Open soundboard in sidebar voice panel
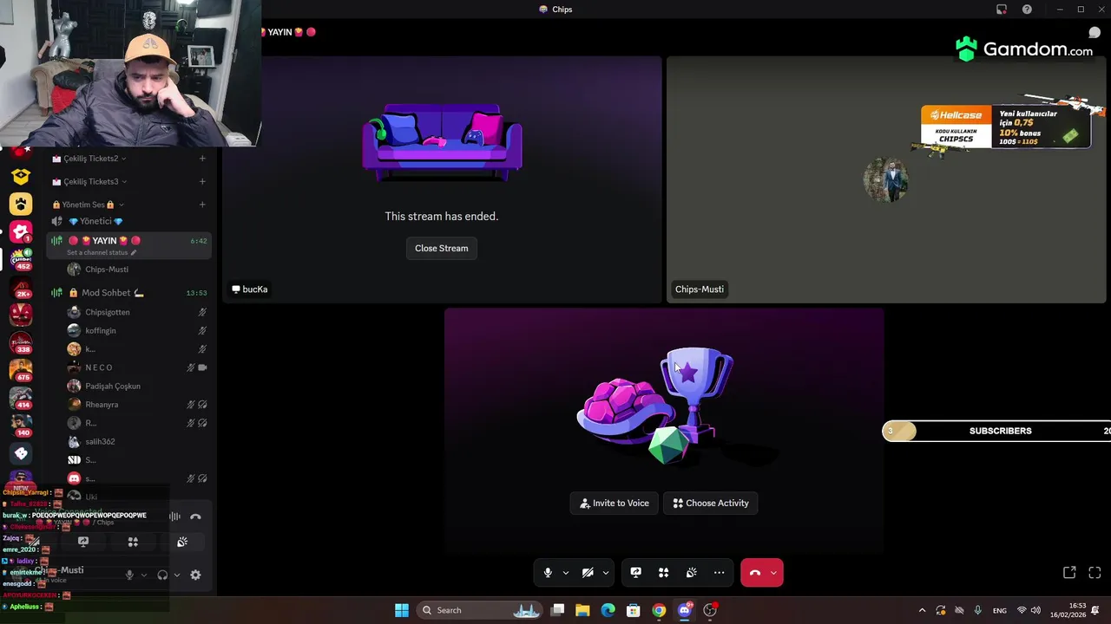The width and height of the screenshot is (1111, 624). click(x=182, y=542)
